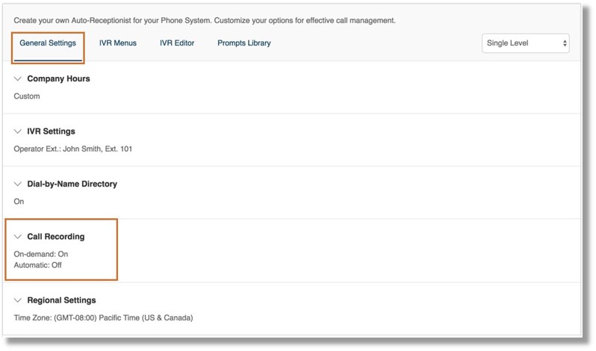
Task: Expand the Regional Settings chevron
Action: click(x=17, y=300)
